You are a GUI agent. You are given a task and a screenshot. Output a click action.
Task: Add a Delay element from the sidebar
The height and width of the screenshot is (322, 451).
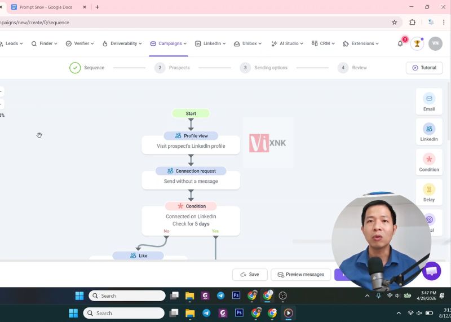pos(429,192)
